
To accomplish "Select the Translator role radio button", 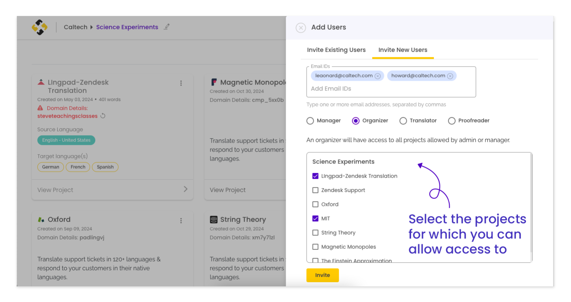I will tap(403, 121).
